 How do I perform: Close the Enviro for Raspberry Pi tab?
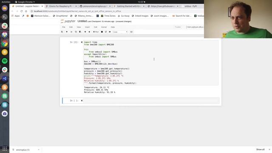pos(76,6)
